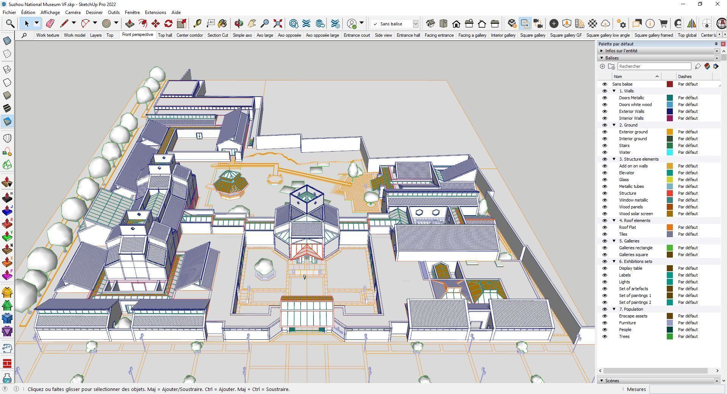Image resolution: width=727 pixels, height=394 pixels.
Task: Select the Eraser tool
Action: (50, 23)
